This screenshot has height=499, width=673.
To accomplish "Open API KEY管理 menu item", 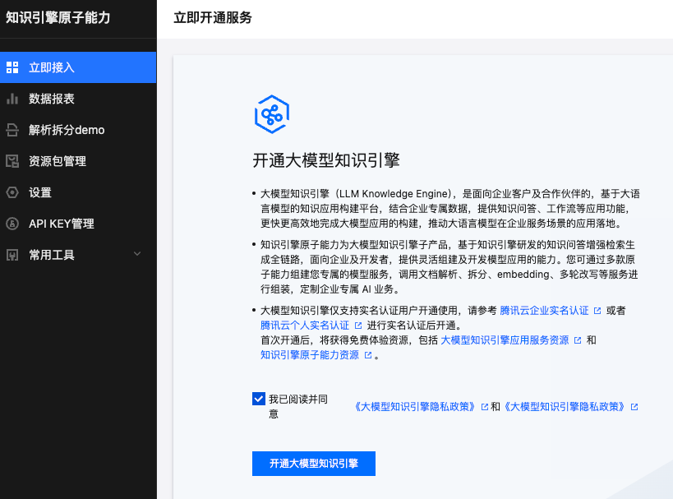I will click(x=78, y=224).
